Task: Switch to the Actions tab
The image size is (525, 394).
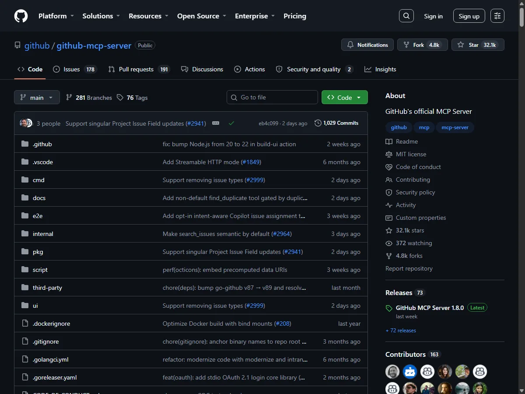Action: pyautogui.click(x=249, y=69)
